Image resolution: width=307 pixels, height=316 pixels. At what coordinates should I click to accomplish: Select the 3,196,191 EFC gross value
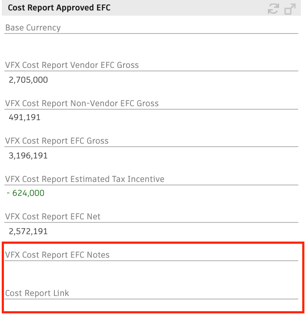tap(28, 156)
